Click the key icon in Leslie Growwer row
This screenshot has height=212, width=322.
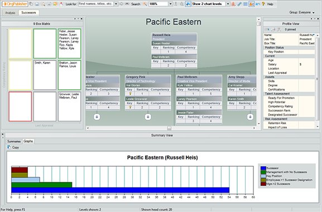tap(130, 107)
